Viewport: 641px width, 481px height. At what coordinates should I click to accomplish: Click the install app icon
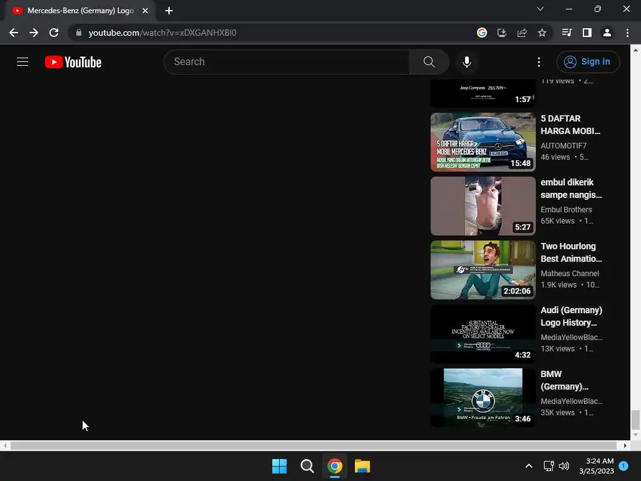click(x=502, y=33)
